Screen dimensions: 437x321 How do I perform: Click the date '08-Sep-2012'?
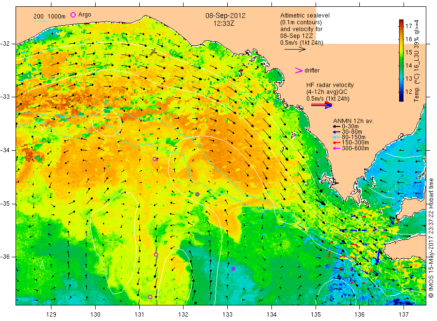(225, 16)
